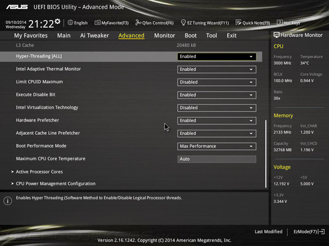This screenshot has height=246, width=329.
Task: Click Adjacent Cache Line Prefetcher label
Action: coord(48,133)
